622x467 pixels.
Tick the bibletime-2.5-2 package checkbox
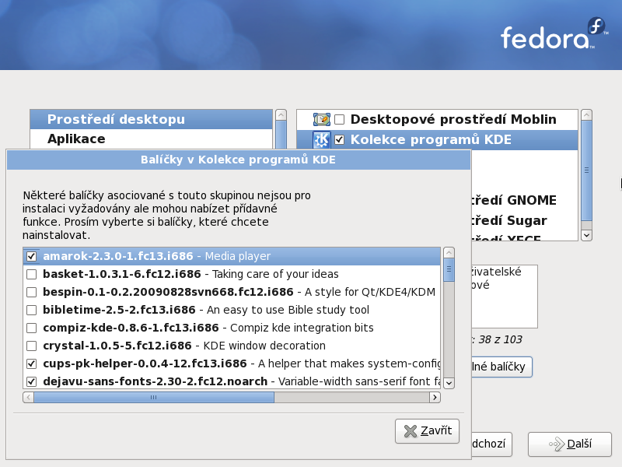[x=31, y=310]
